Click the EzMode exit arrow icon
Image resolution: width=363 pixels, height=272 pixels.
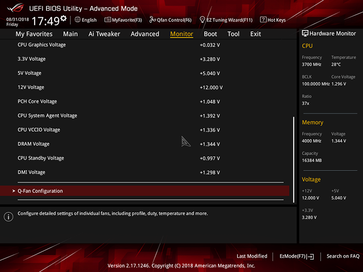coord(311,257)
